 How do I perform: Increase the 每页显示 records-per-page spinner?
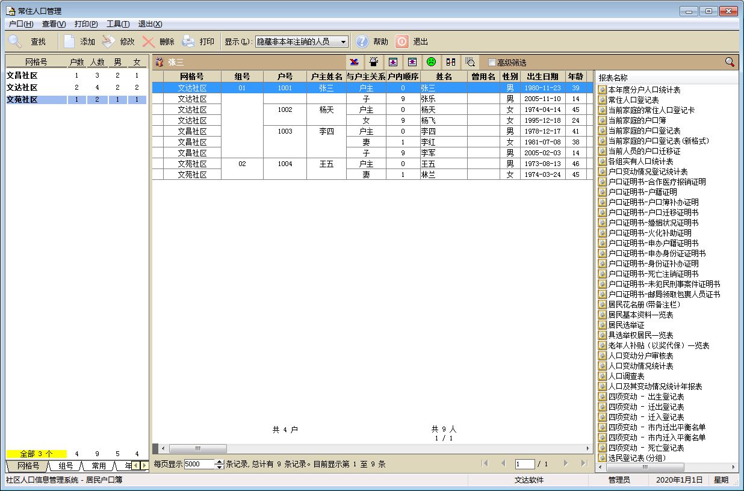(x=219, y=462)
